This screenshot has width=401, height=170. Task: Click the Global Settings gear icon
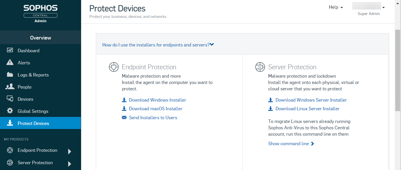10,111
